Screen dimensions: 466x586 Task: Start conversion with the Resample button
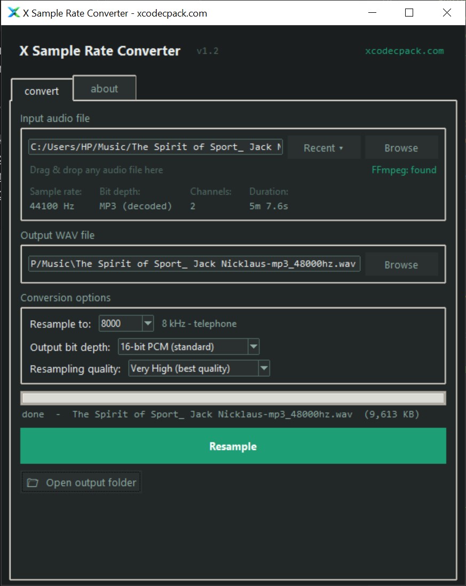[x=233, y=446]
